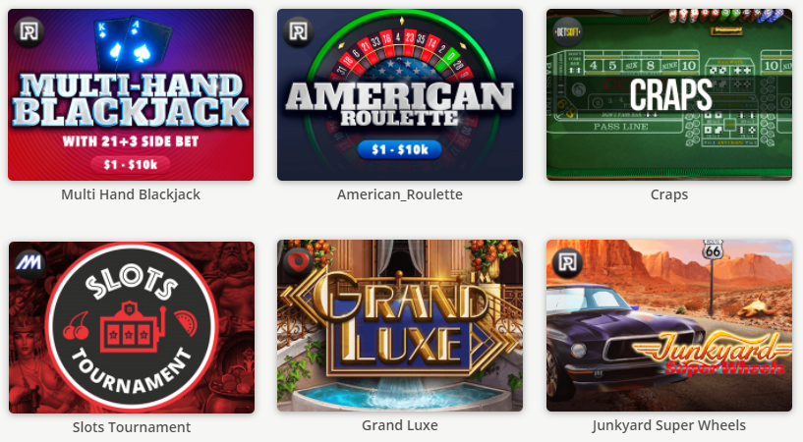Open the Junkyard Super Wheels thumbnail
The image size is (803, 442).
coord(669,325)
